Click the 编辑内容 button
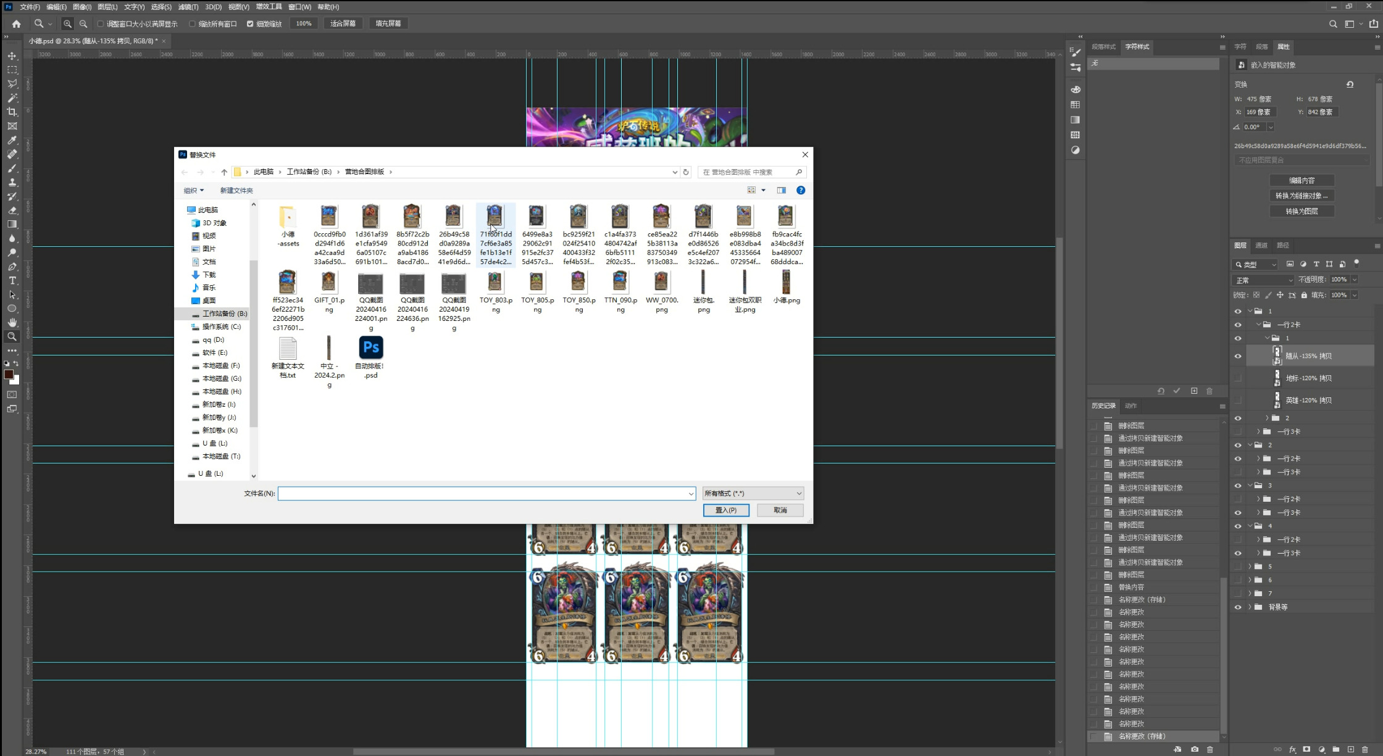This screenshot has width=1383, height=756. [1302, 181]
